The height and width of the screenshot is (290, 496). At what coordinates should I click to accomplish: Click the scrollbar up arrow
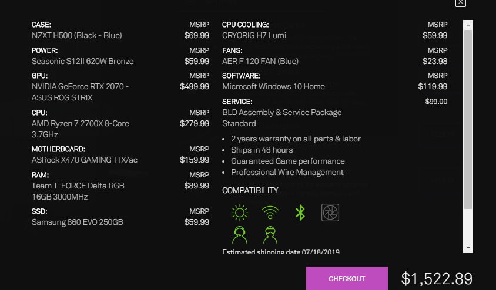(x=468, y=25)
